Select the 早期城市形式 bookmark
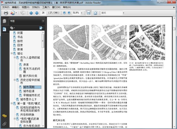This screenshot has width=177, height=129. point(32,95)
